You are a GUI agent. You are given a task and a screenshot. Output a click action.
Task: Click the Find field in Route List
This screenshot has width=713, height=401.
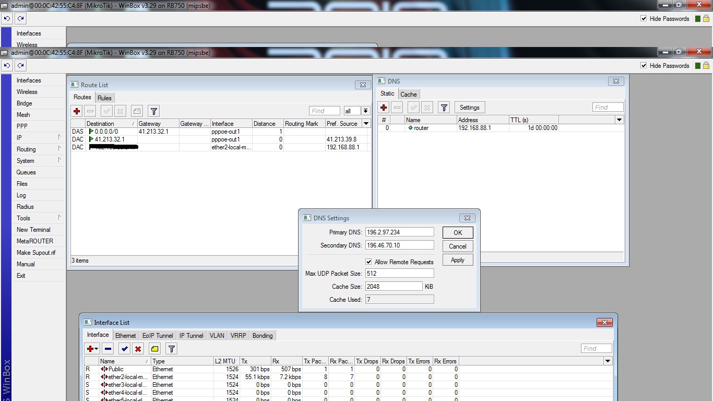tap(324, 111)
